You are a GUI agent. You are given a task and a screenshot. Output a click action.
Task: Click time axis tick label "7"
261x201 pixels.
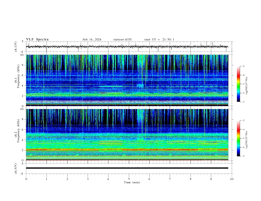[170, 179]
